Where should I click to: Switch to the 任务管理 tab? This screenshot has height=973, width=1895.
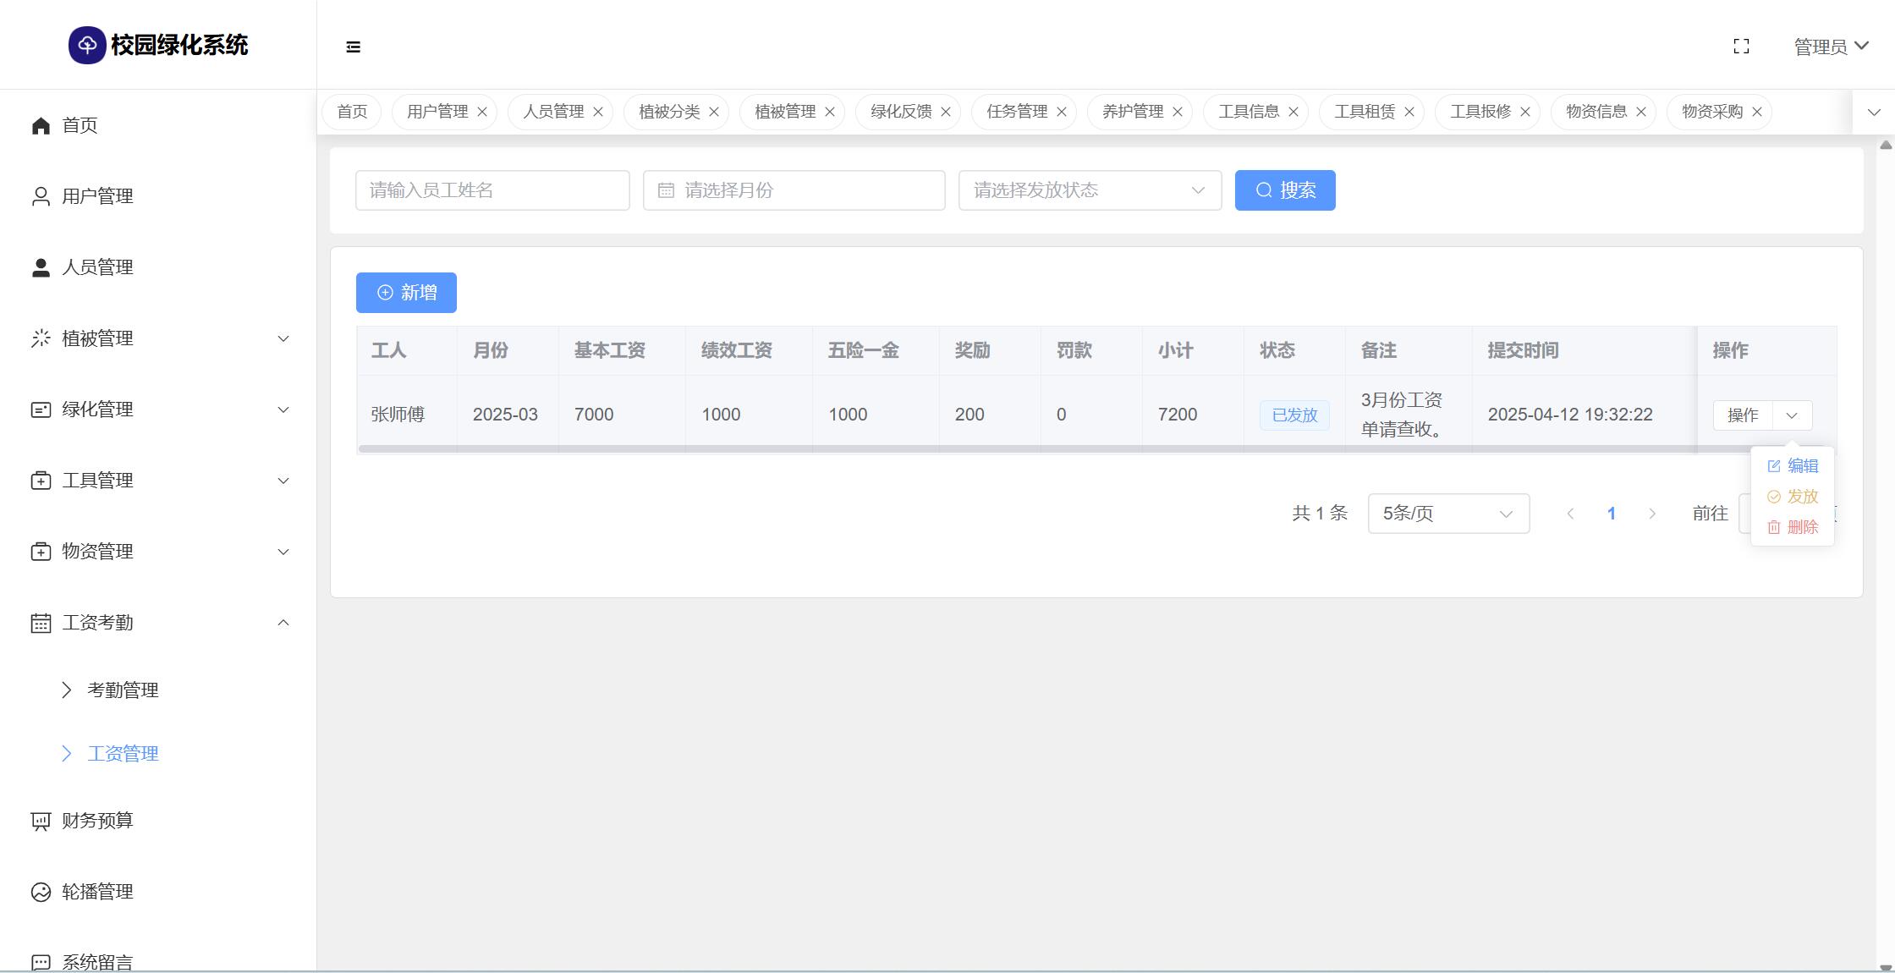click(x=1016, y=112)
